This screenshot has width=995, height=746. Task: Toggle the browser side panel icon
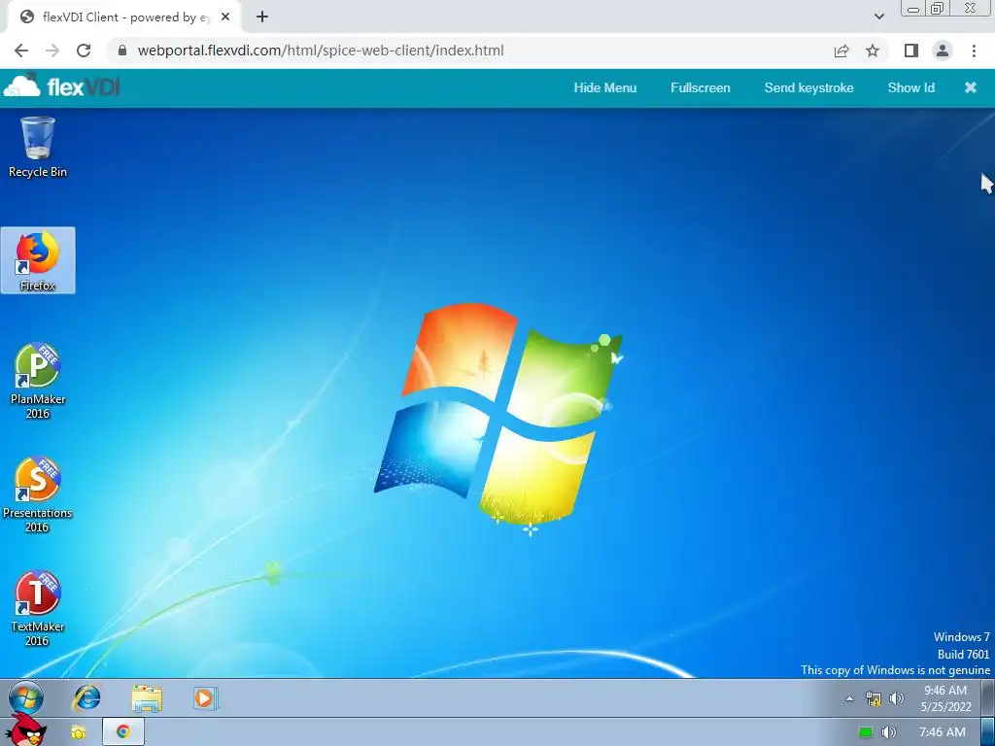tap(911, 51)
